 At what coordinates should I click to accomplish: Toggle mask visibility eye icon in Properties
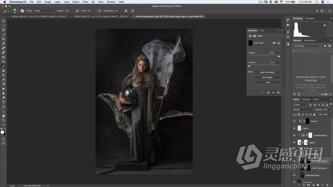coord(273,92)
